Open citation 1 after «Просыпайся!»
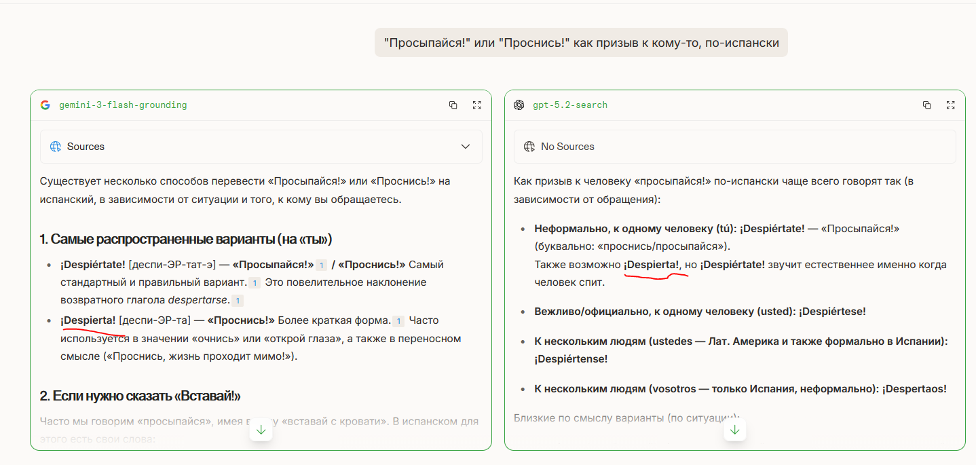 (322, 265)
